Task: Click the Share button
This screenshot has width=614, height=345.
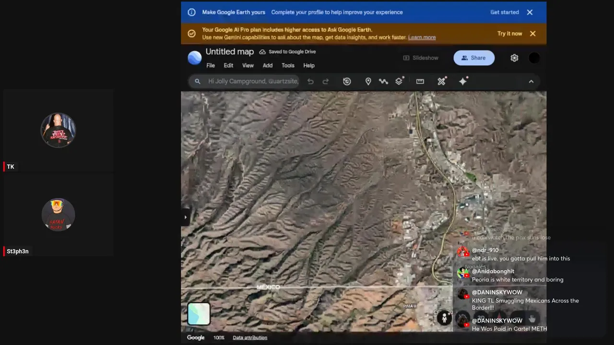Action: (x=474, y=58)
